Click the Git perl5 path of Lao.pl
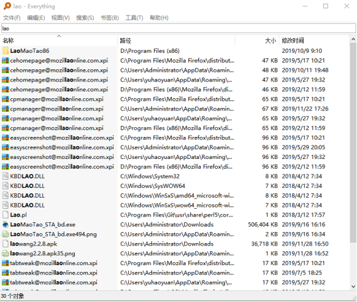Viewport: 357px width, 302px height. pos(177,215)
